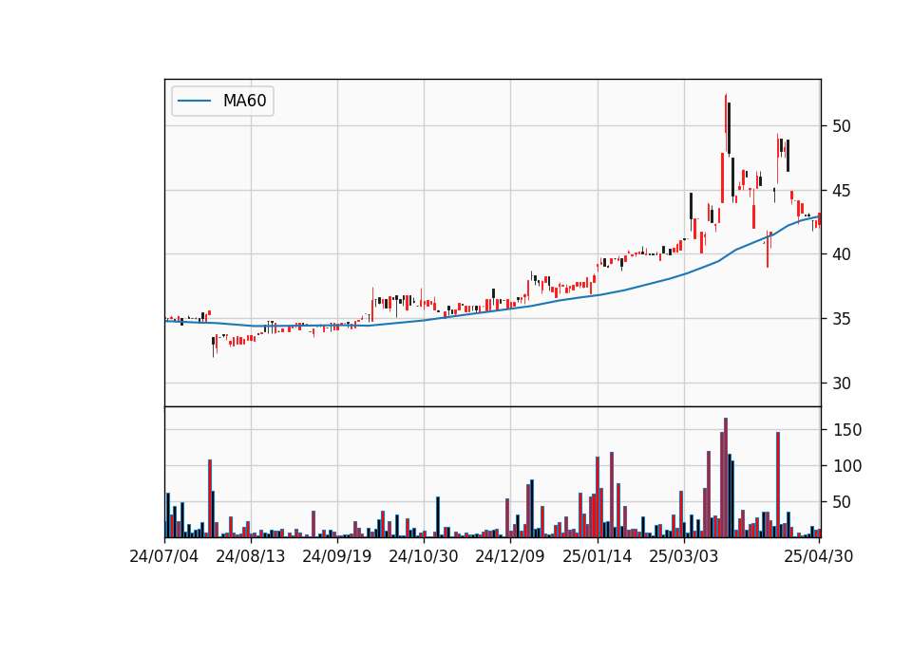Click the price axis value 45

tap(842, 191)
